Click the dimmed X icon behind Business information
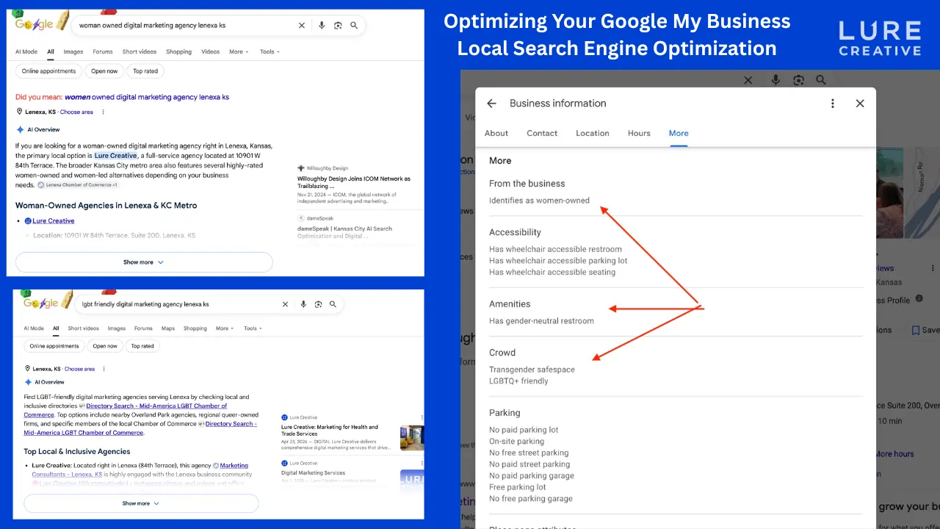940x529 pixels. (x=748, y=80)
